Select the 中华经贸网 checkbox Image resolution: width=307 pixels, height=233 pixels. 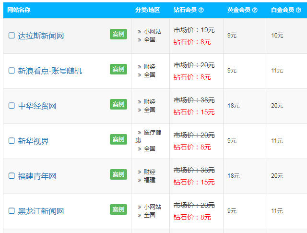coord(12,106)
